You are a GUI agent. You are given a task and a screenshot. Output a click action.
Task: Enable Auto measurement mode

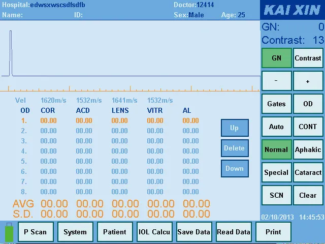coord(276,127)
